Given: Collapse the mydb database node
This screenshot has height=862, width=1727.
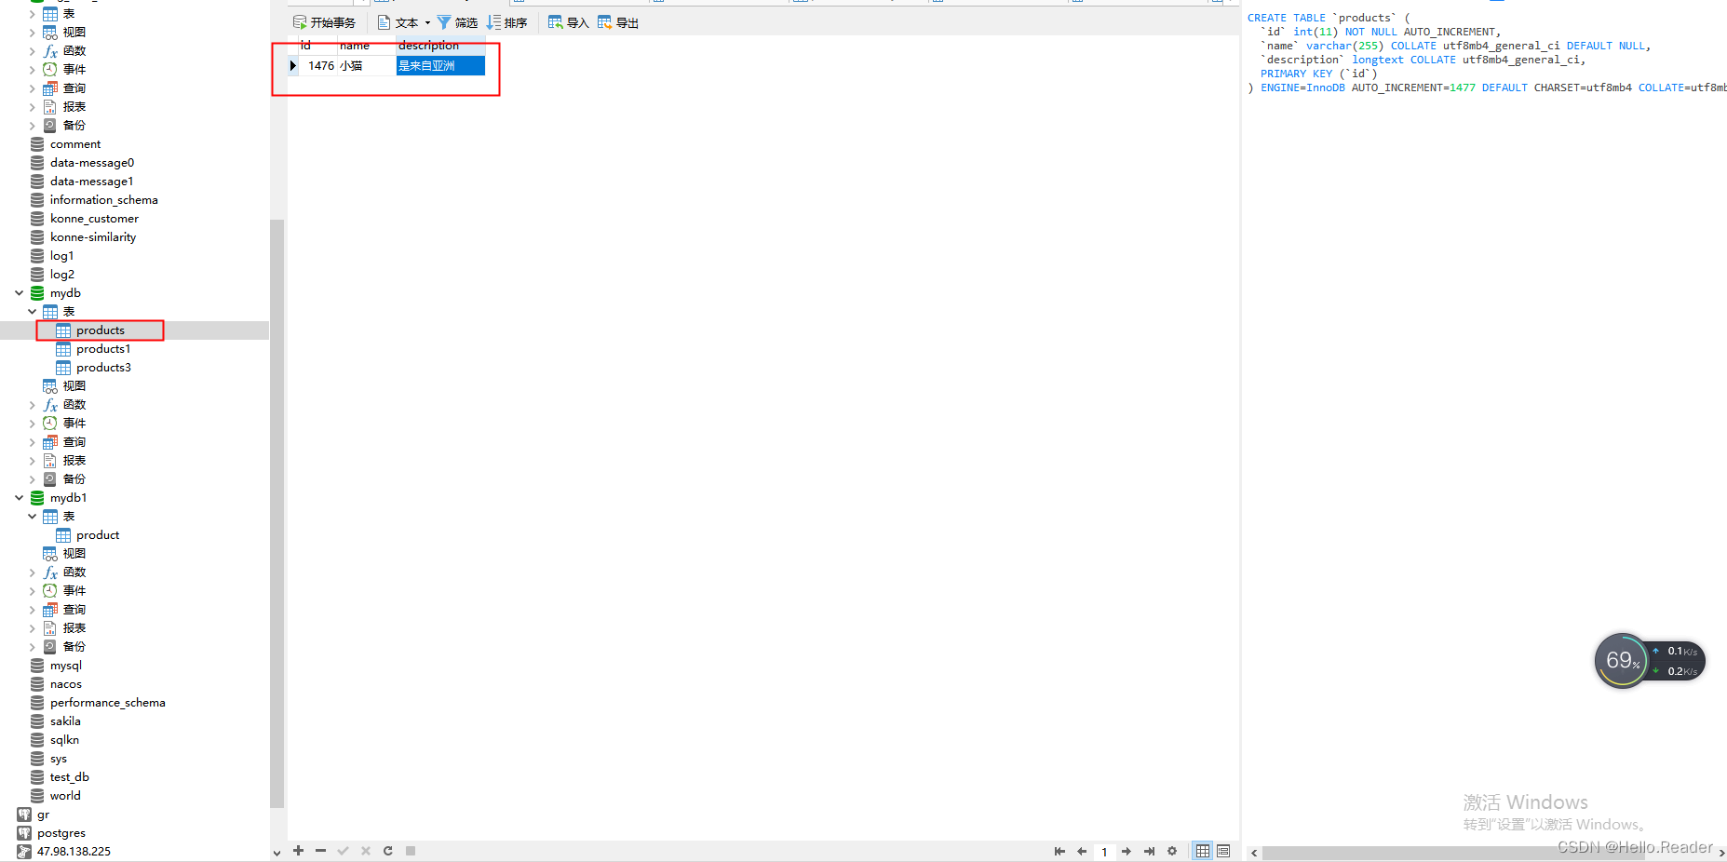Looking at the screenshot, I should click(19, 292).
